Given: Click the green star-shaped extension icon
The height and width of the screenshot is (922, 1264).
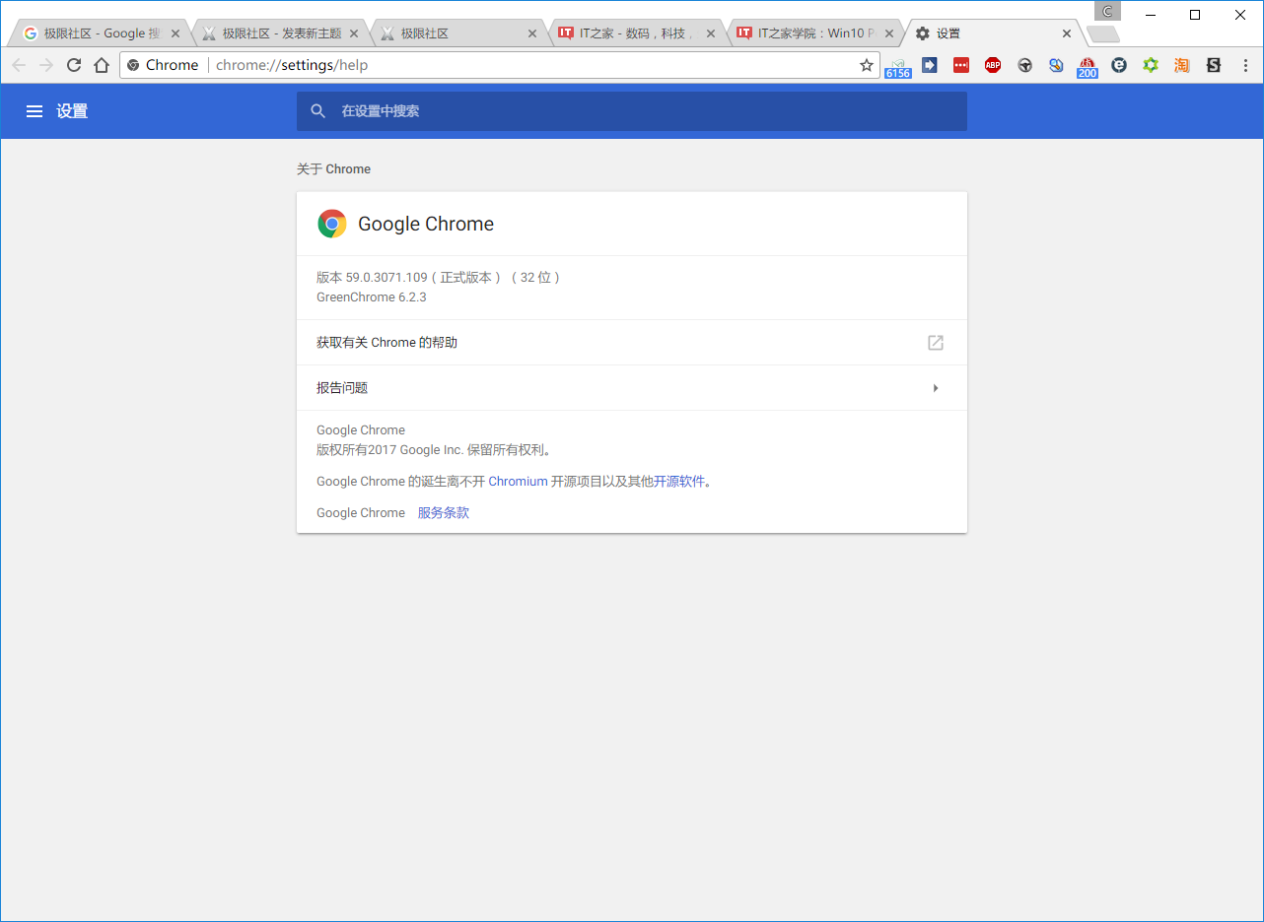Looking at the screenshot, I should pos(1151,65).
